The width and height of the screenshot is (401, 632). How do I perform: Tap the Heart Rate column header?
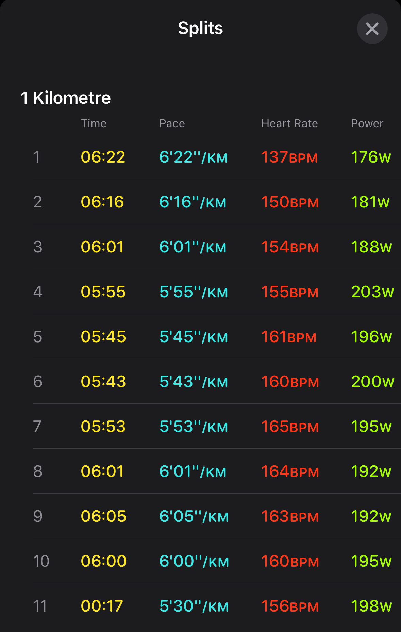[289, 123]
